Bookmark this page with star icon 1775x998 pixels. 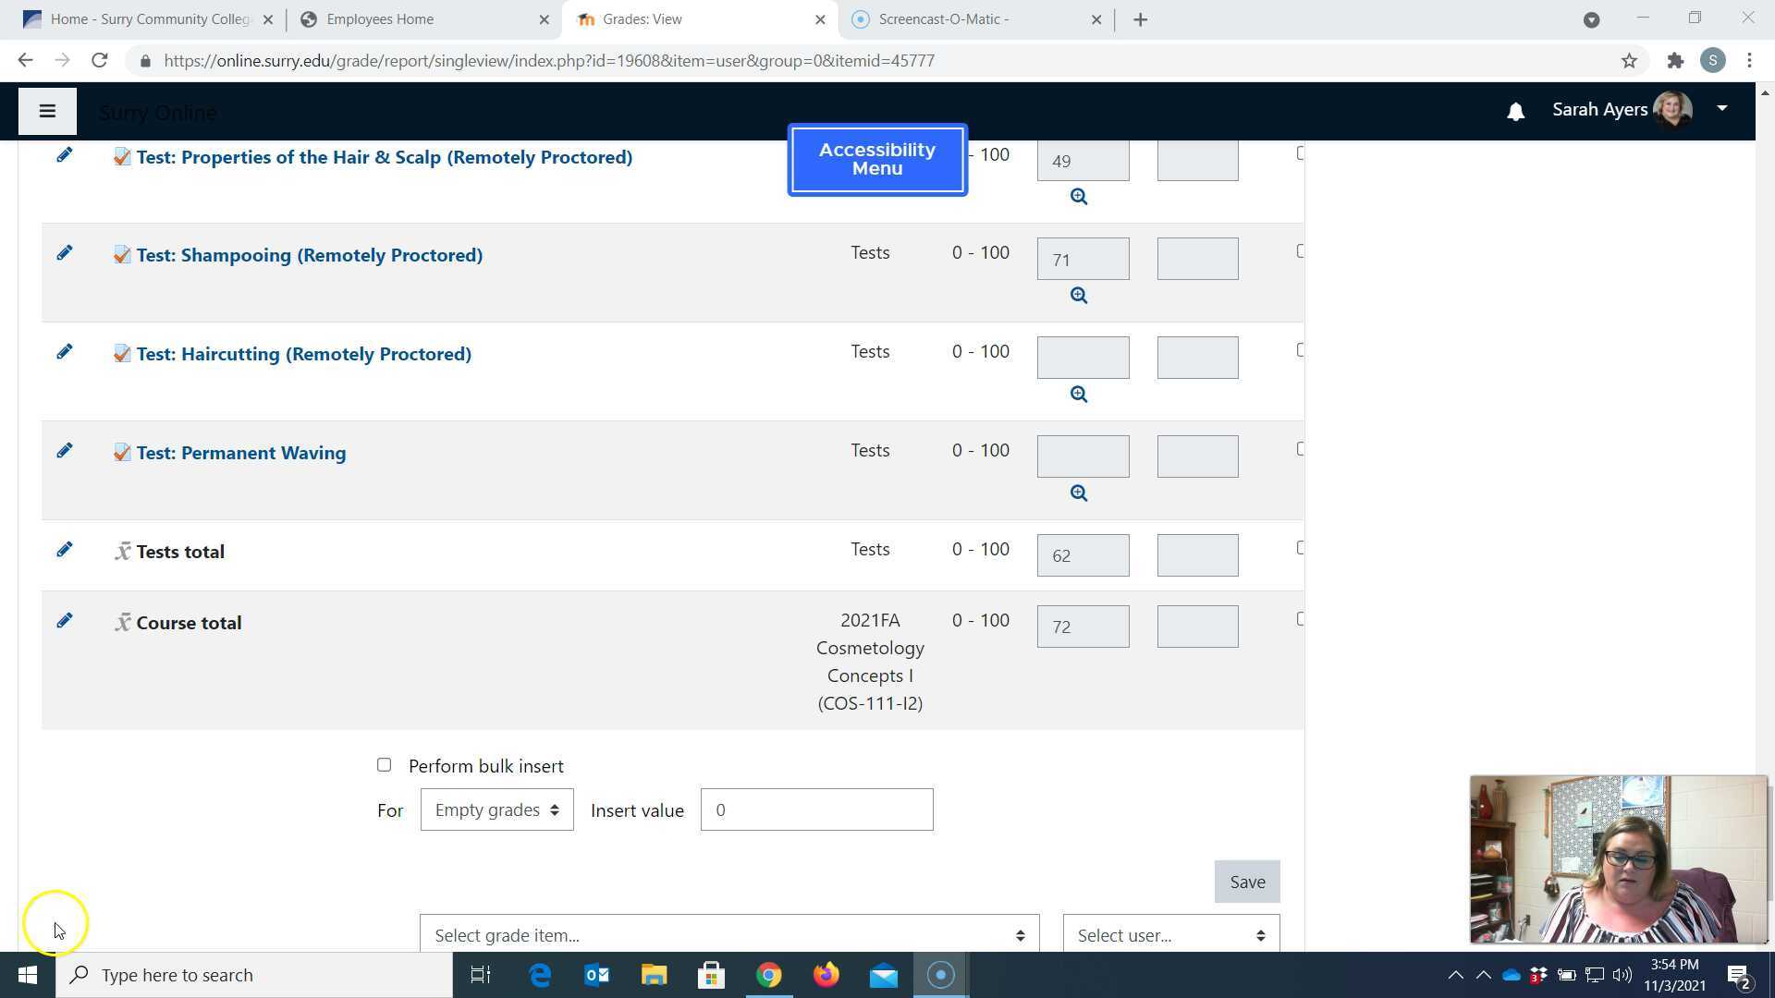1629,61
